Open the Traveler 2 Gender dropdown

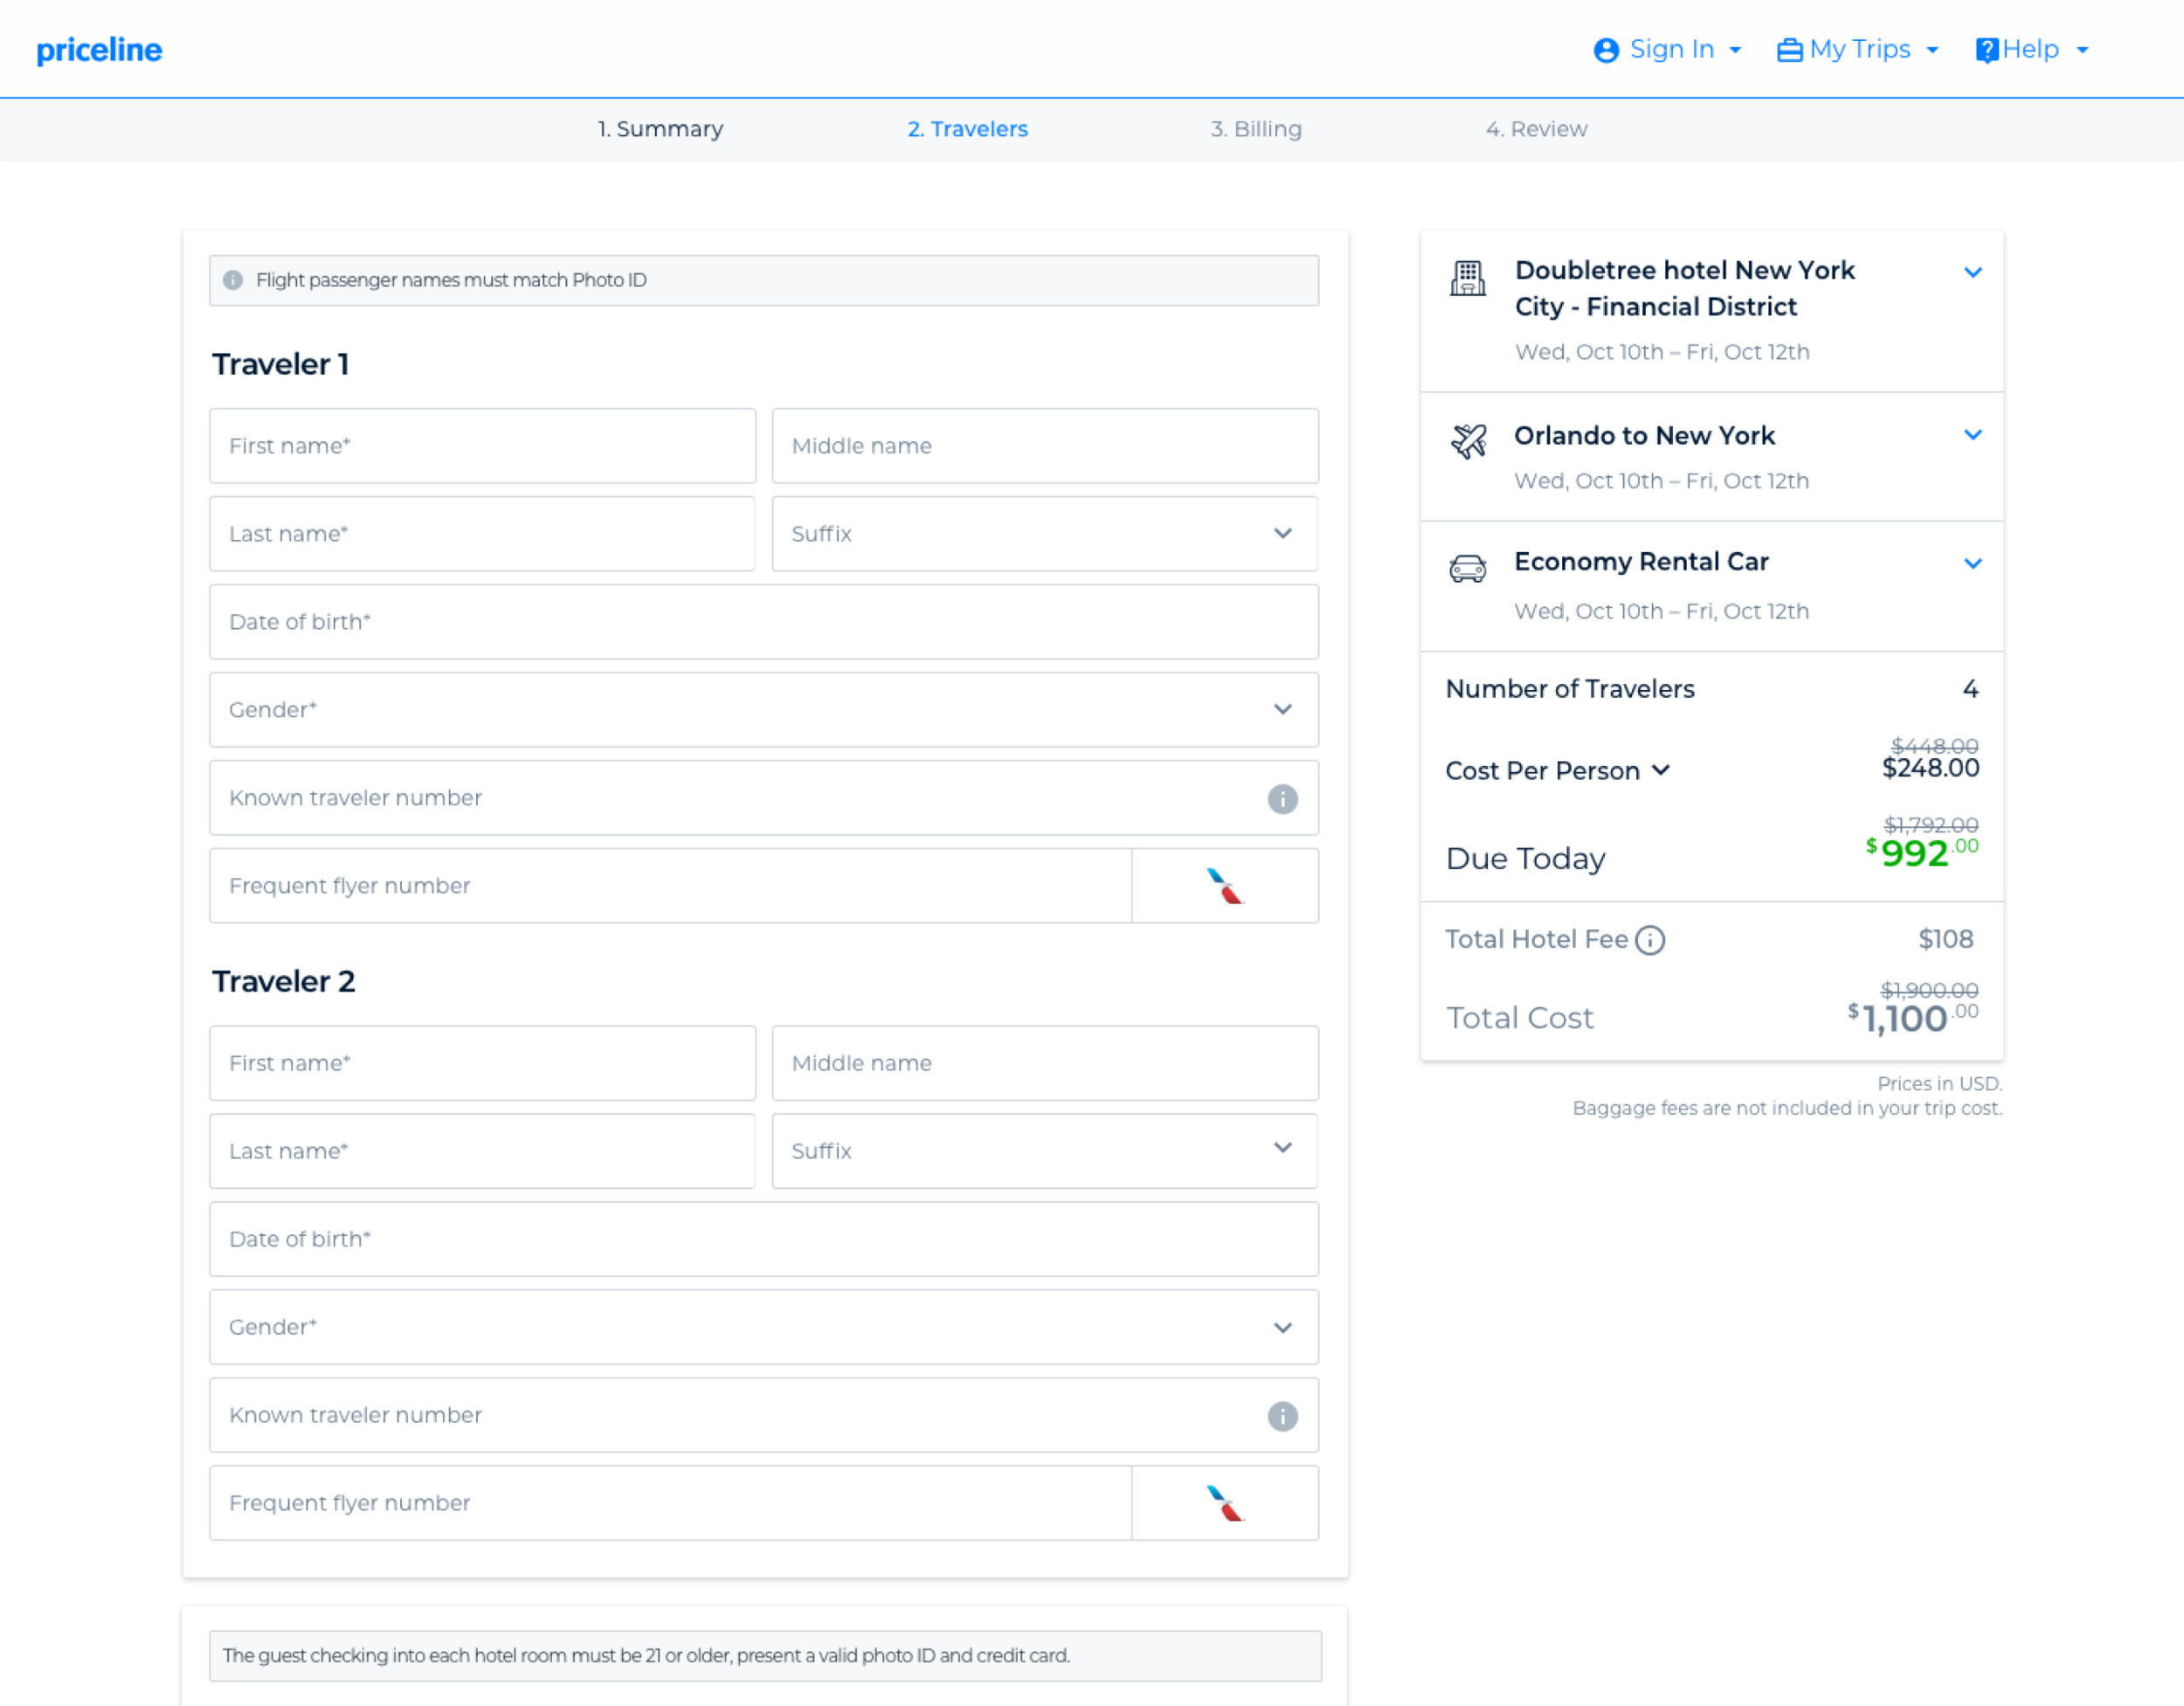(x=763, y=1327)
